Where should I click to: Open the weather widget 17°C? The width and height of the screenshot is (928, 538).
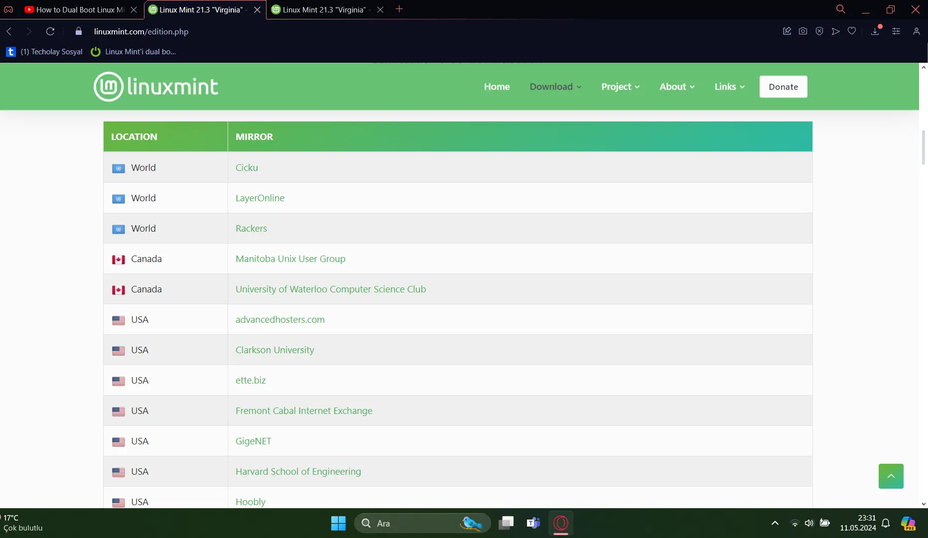(x=22, y=523)
